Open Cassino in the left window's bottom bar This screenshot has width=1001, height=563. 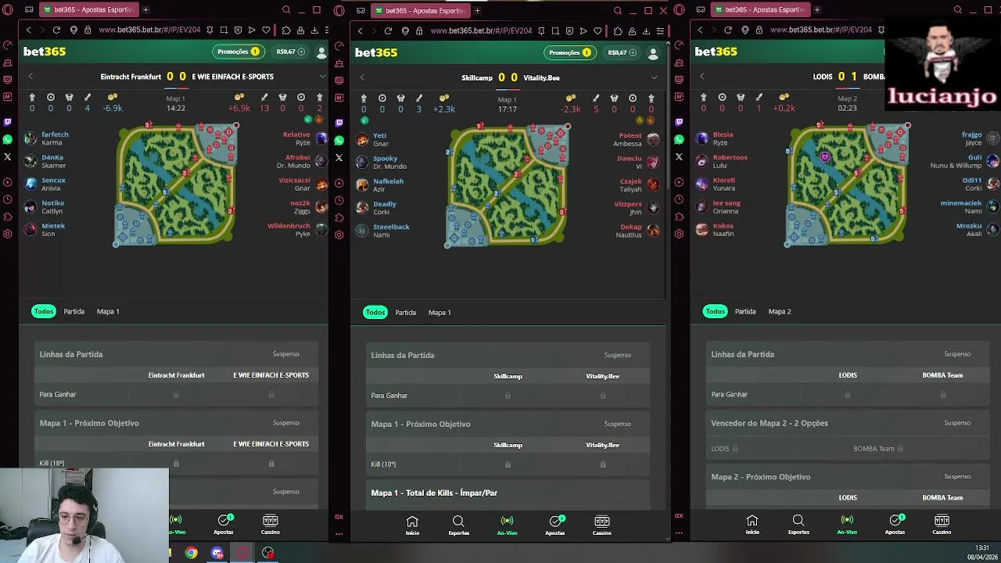(270, 524)
